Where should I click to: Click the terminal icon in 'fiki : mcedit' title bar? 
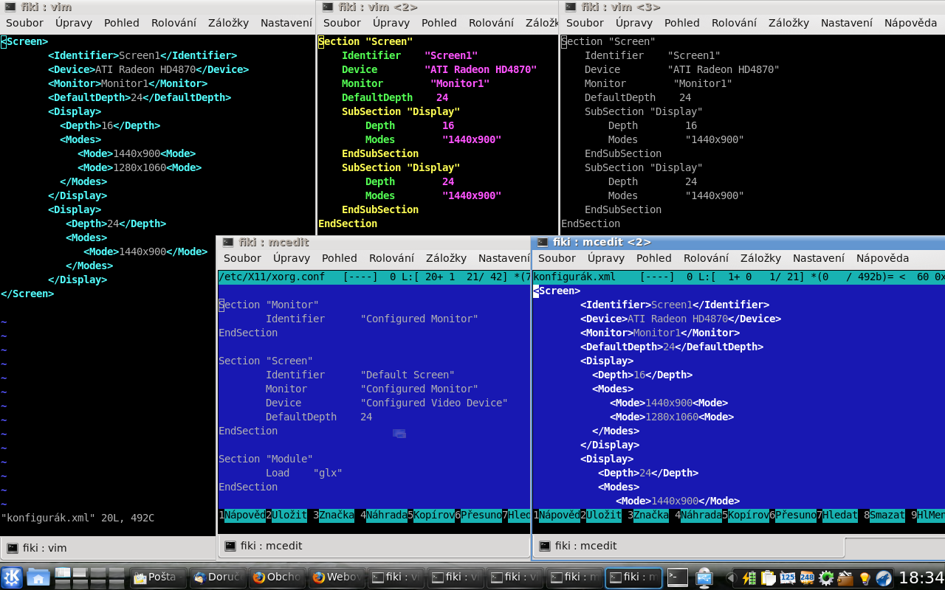(x=228, y=242)
